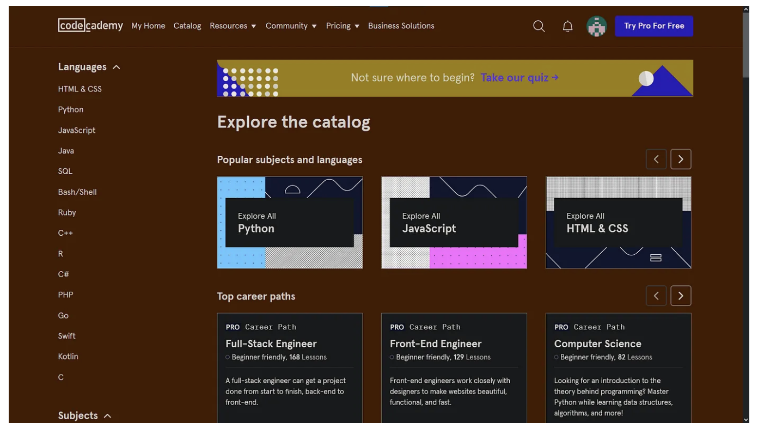Open Full-Stack Engineer career path
This screenshot has height=429, width=758.
click(290, 368)
